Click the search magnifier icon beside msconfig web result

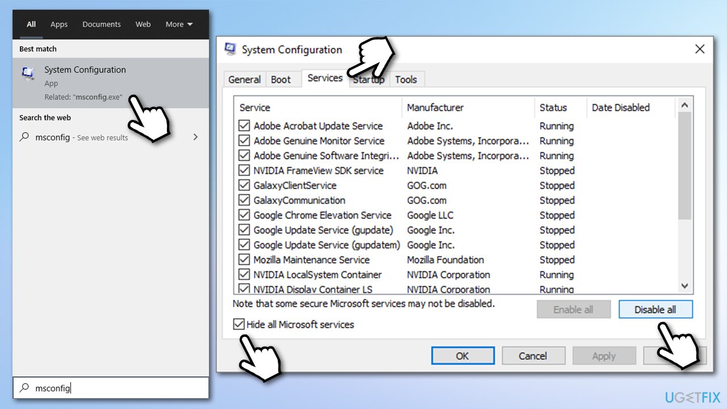(24, 137)
